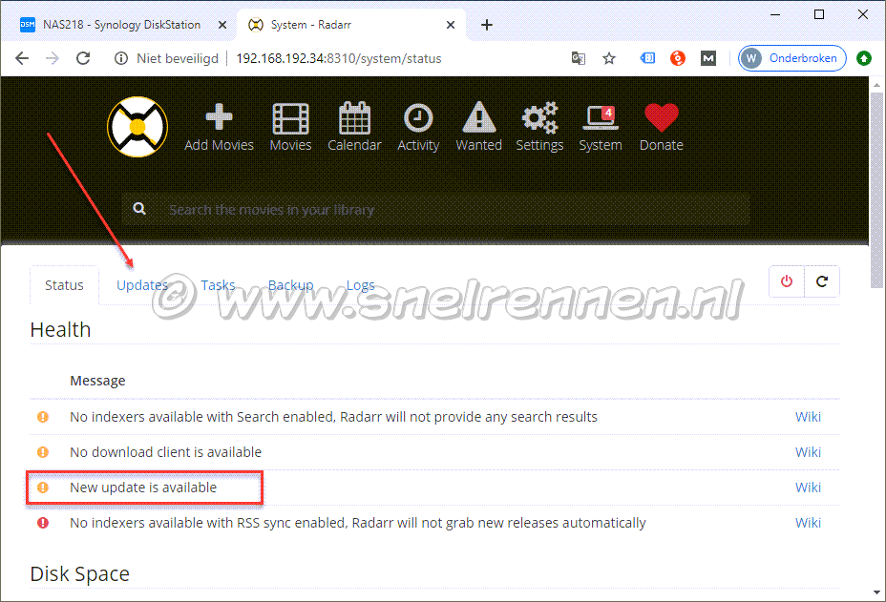Viewport: 886px width, 602px height.
Task: Click the Onderbroken profile button
Action: pos(792,58)
